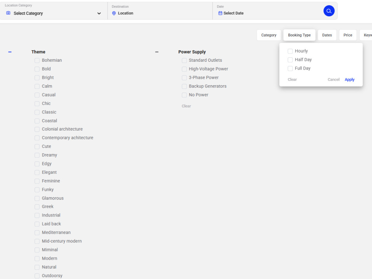Image resolution: width=372 pixels, height=279 pixels.
Task: Enable Standard Outlets power option
Action: (x=184, y=61)
